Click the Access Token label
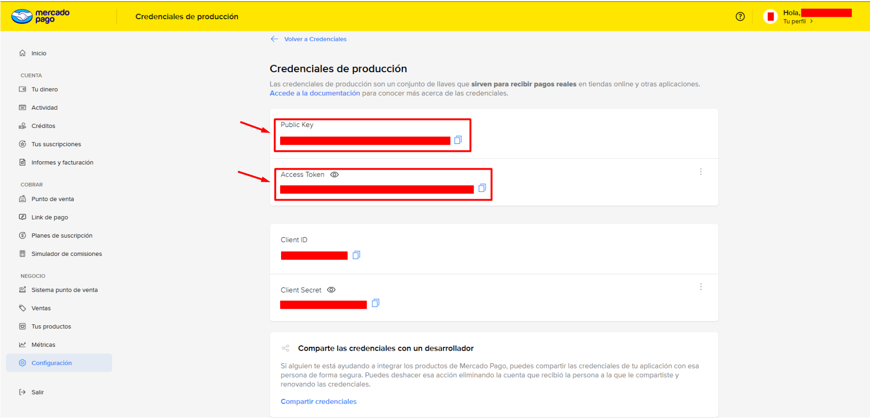 [303, 174]
